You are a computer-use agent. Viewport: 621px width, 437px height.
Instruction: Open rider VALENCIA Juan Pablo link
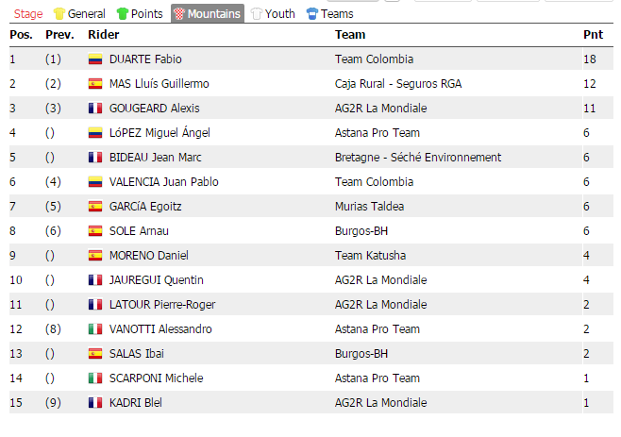coord(164,182)
